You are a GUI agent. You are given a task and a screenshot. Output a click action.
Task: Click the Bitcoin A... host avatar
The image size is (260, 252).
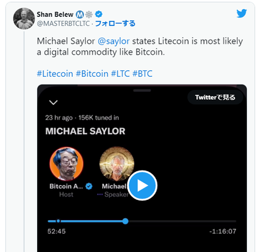pos(66,164)
